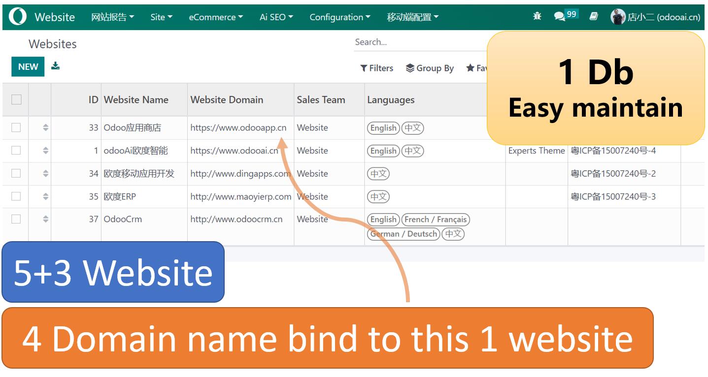Click the 中文 tag in odooAi欧度智能 row

pyautogui.click(x=412, y=151)
